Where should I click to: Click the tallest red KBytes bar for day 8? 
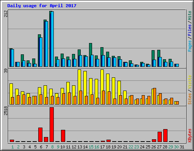pos(52,125)
